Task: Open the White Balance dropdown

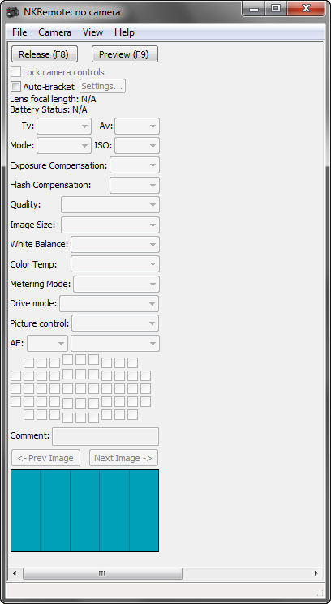Action: coord(115,244)
